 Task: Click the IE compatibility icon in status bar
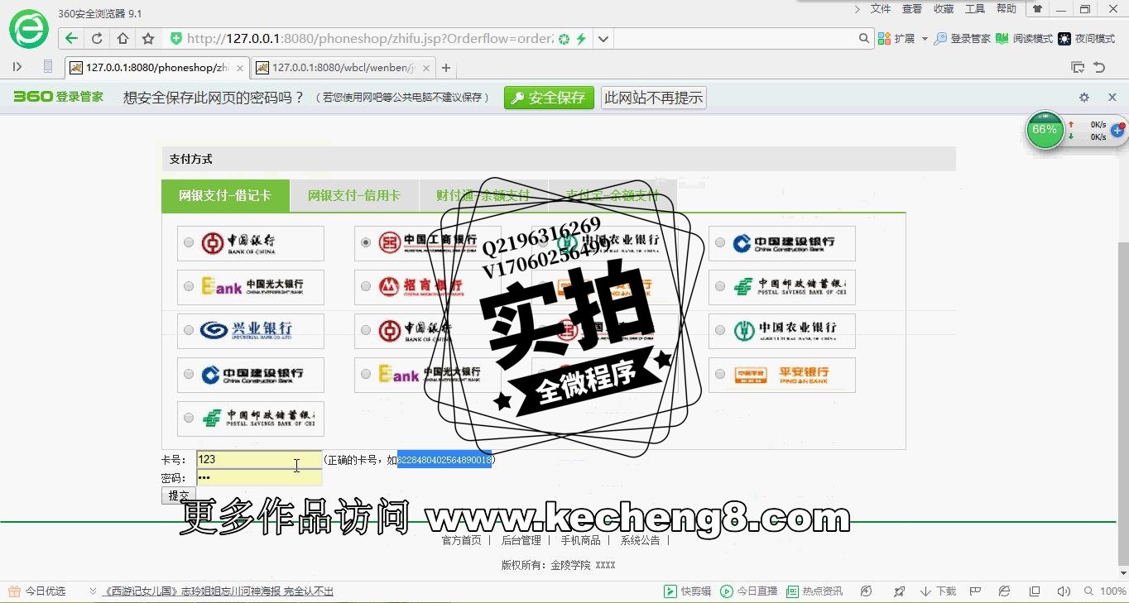1004,591
